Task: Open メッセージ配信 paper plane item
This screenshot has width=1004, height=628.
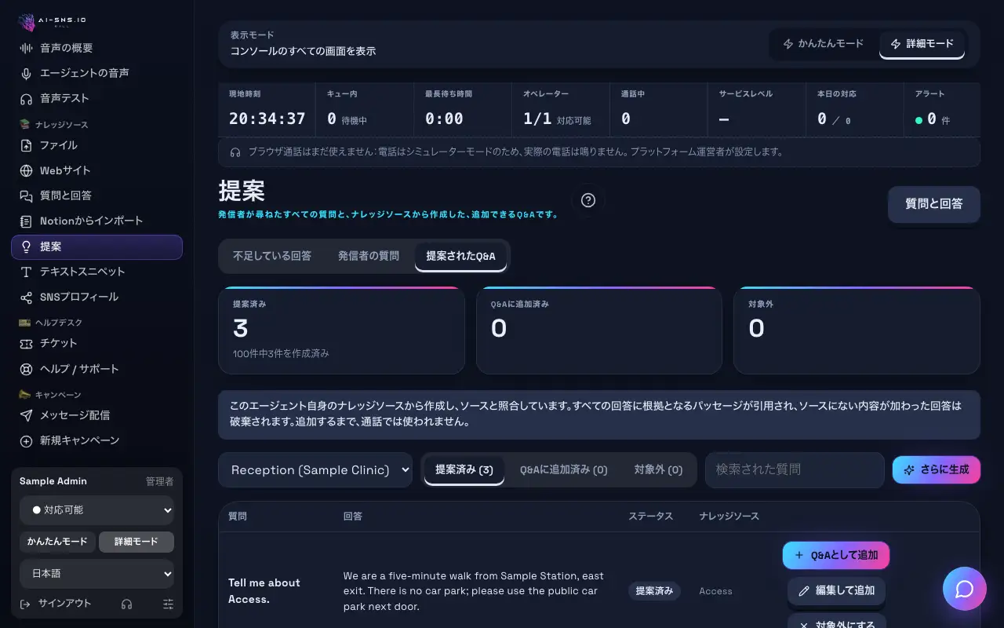Action: 96,415
